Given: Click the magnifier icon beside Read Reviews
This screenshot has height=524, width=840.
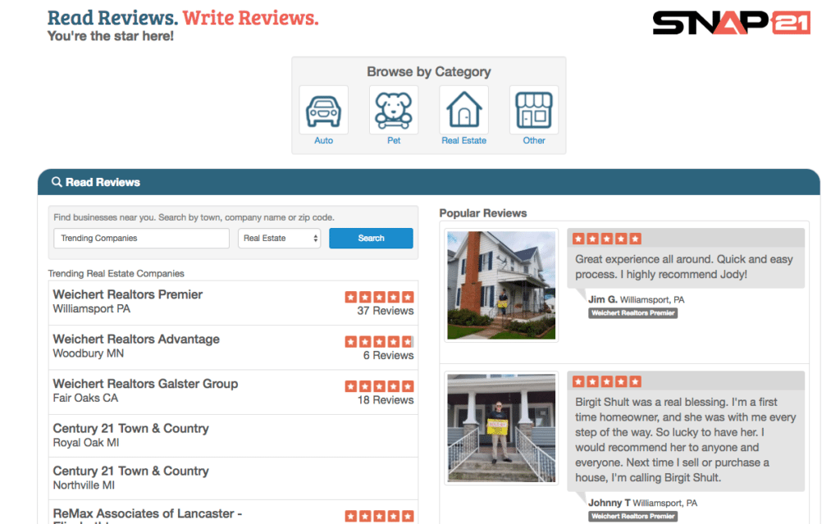Looking at the screenshot, I should tap(57, 182).
